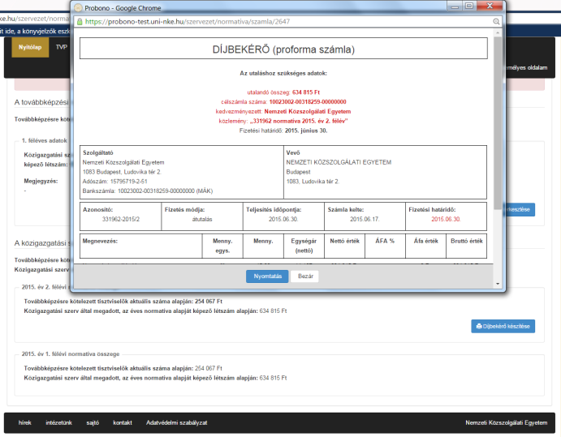Click the zoom magnifier icon in popup address bar
Image resolution: width=561 pixels, height=437 pixels.
pyautogui.click(x=496, y=21)
